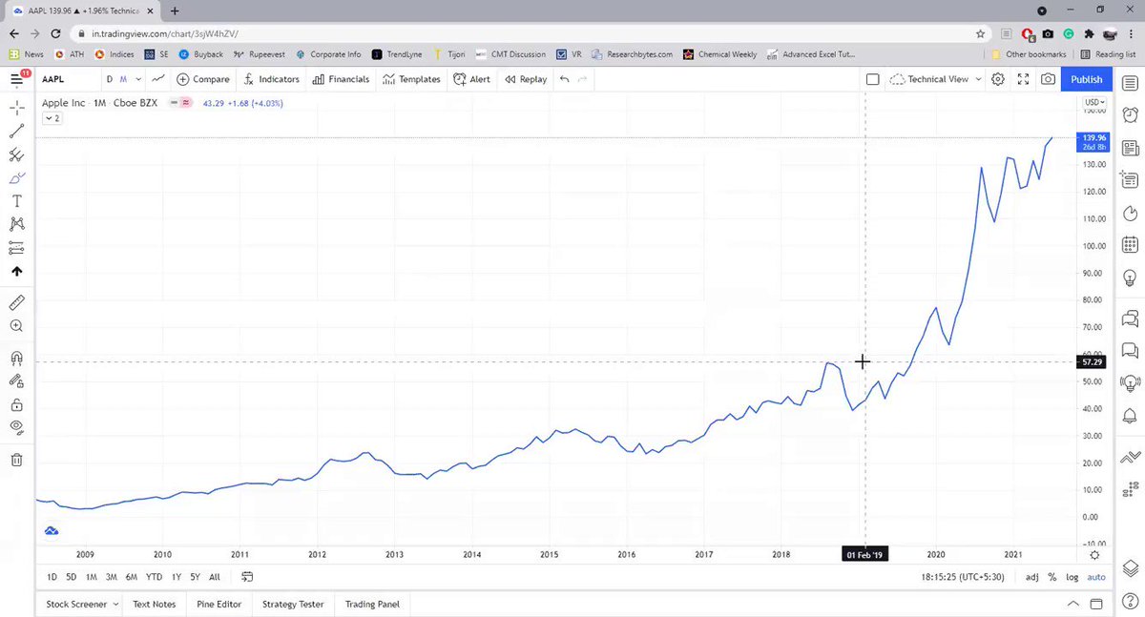Remove drawings with the trash icon
1145x617 pixels.
(17, 460)
